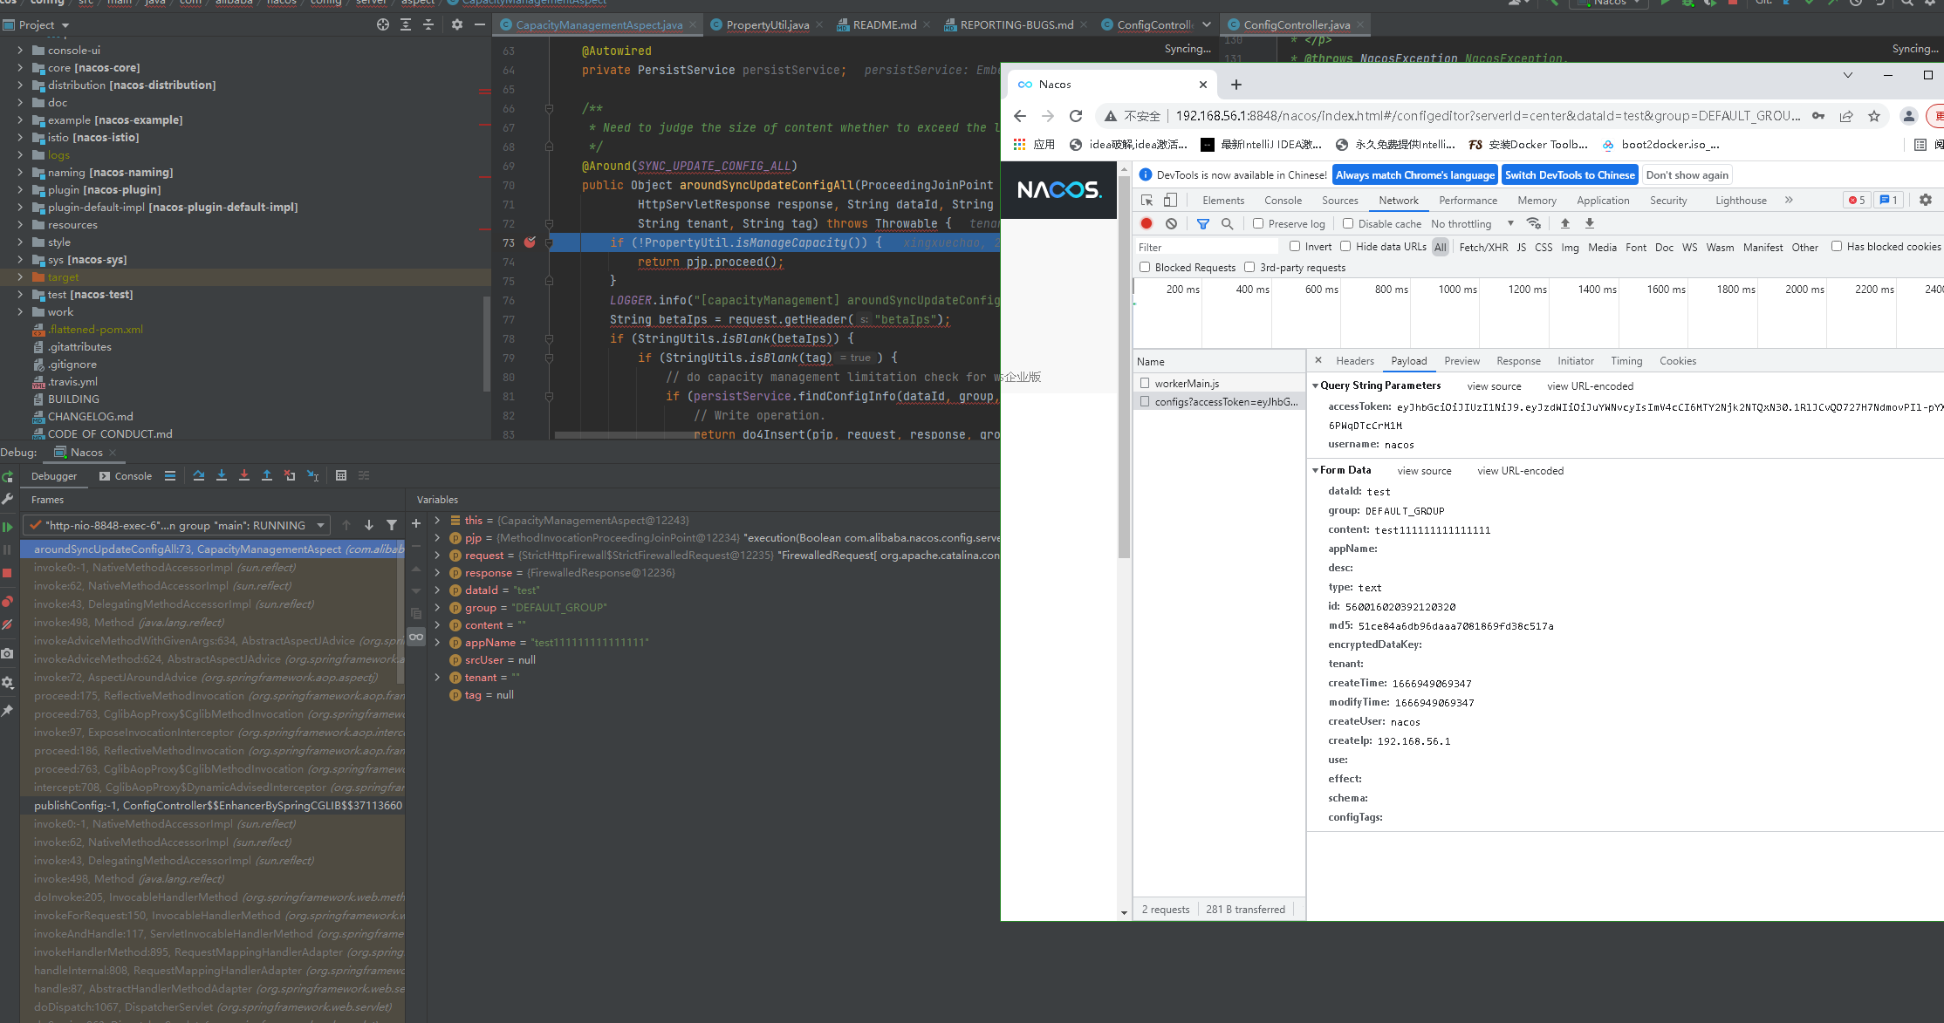The image size is (1944, 1023).
Task: Toggle DevTools network filter funnel icon
Action: pyautogui.click(x=1203, y=224)
